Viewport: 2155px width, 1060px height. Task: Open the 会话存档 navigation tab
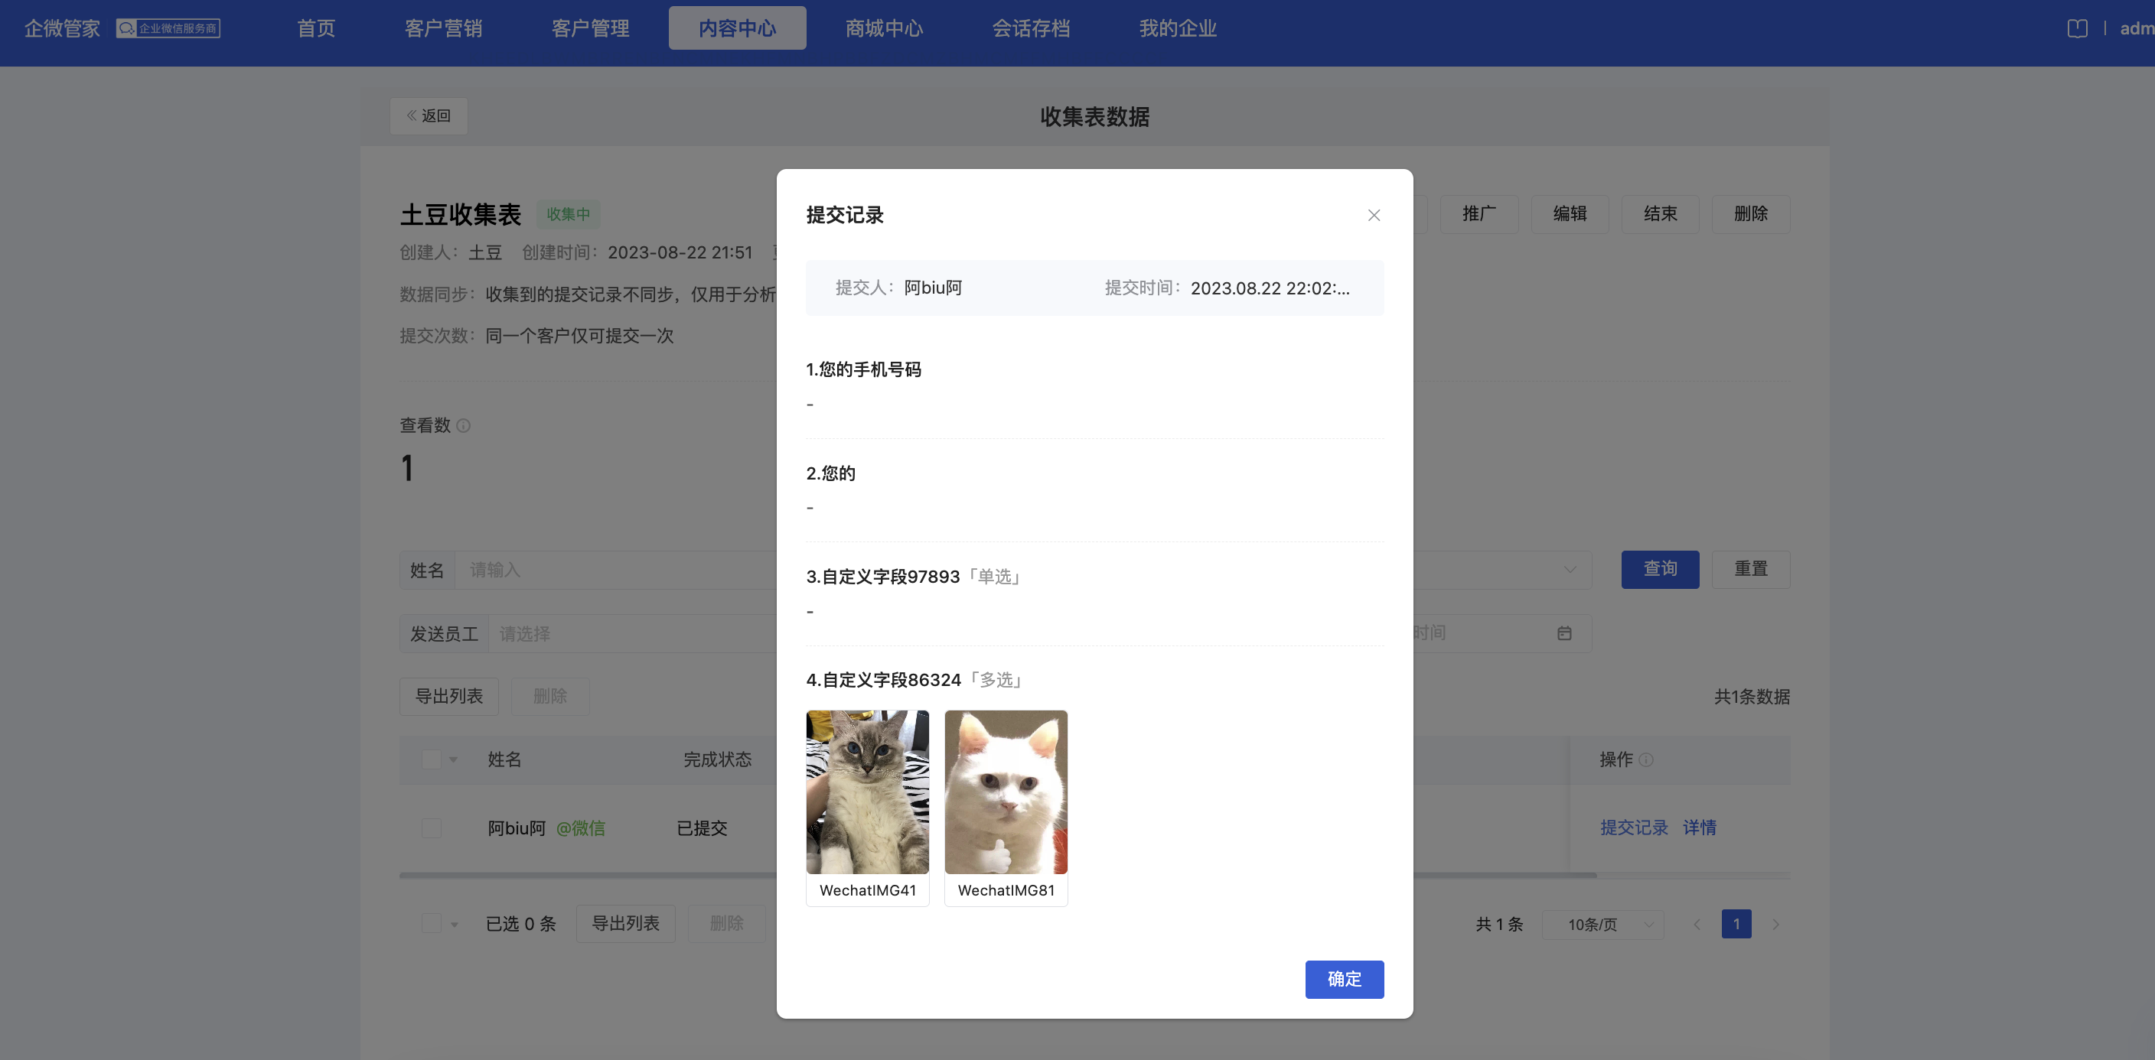point(1031,28)
